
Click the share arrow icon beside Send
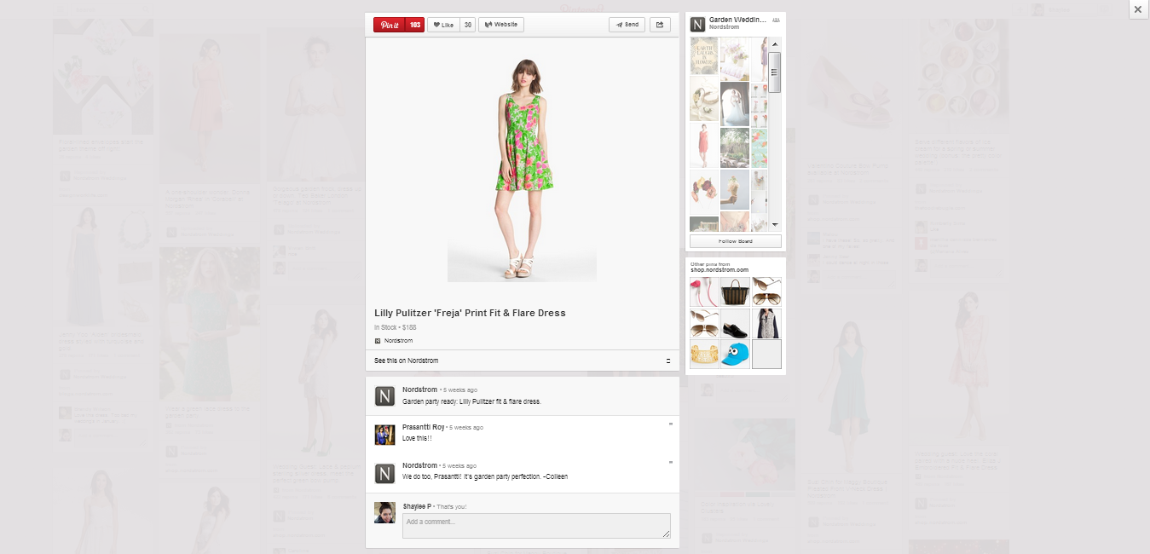[660, 25]
